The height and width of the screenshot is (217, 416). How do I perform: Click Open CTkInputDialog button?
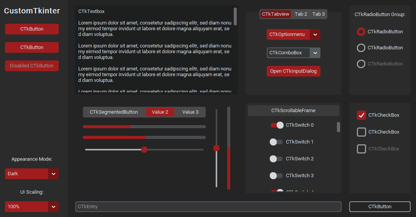293,71
